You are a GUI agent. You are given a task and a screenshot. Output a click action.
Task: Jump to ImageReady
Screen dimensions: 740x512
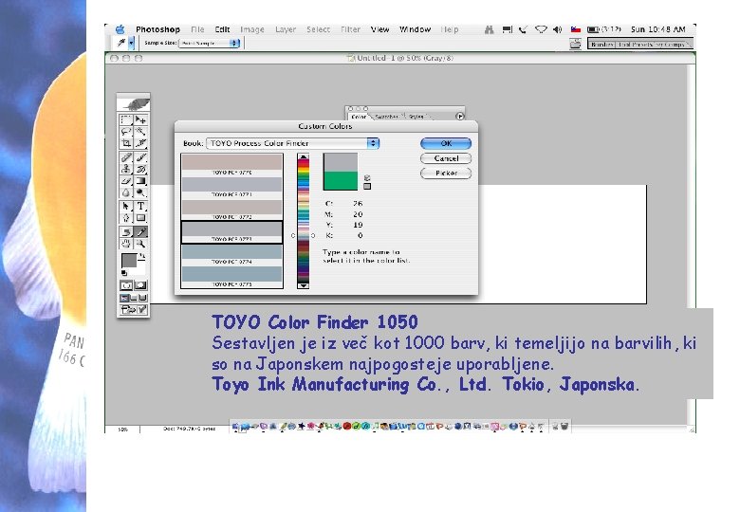[134, 310]
